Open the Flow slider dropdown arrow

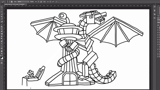(50, 2)
